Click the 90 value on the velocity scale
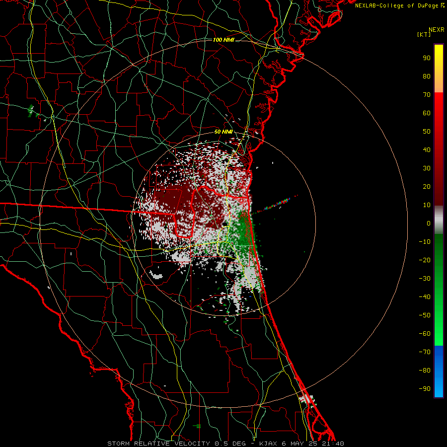The image size is (447, 447). pos(427,58)
